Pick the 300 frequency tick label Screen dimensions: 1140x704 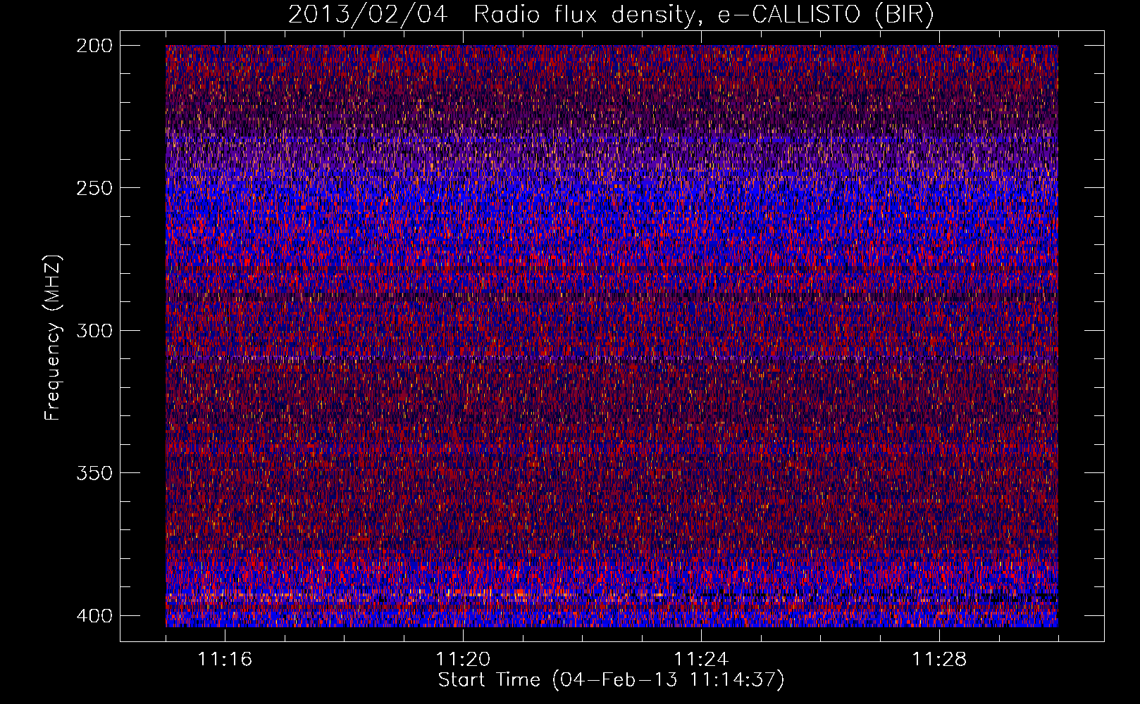tap(94, 330)
